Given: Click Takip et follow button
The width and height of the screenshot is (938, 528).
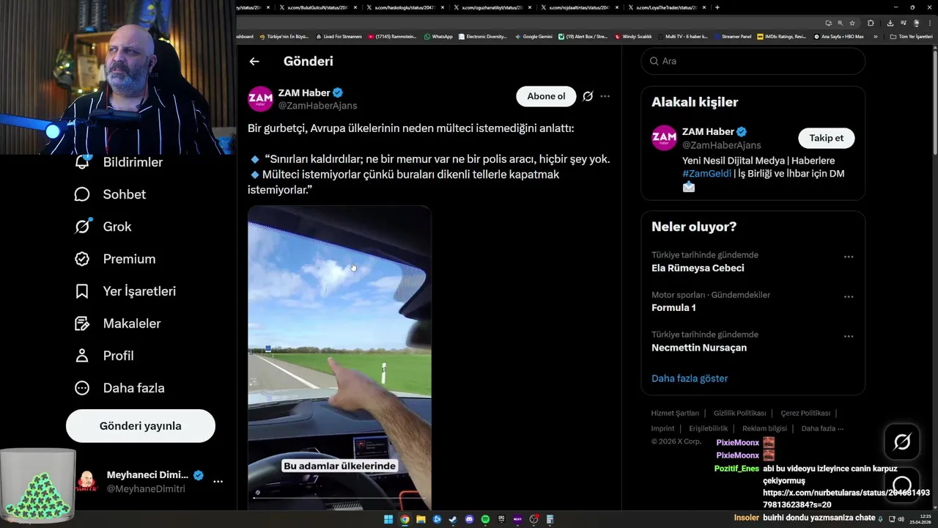Looking at the screenshot, I should [826, 138].
